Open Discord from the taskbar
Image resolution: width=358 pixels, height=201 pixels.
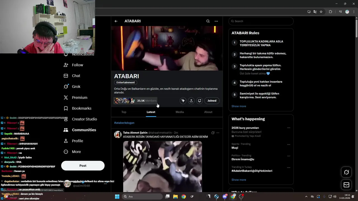tap(225, 197)
